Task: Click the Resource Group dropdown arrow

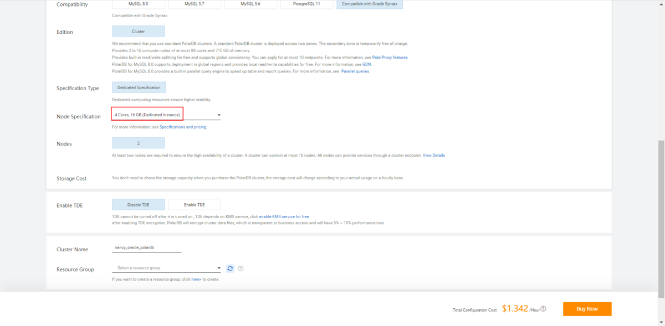Action: [x=219, y=268]
